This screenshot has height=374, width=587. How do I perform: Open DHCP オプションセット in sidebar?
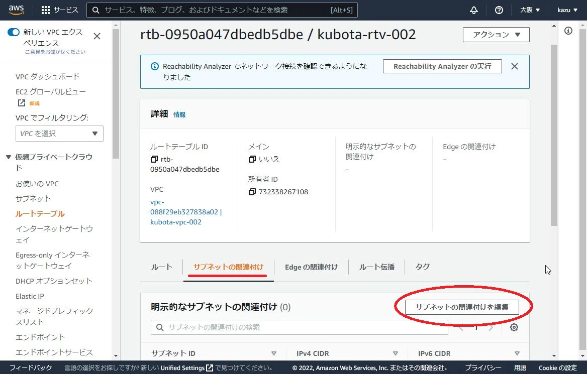[54, 281]
